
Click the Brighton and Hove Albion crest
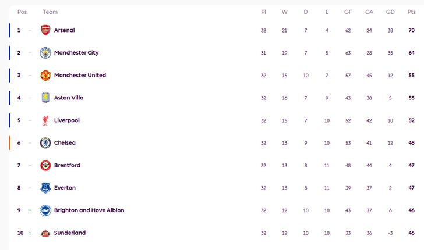(45, 210)
